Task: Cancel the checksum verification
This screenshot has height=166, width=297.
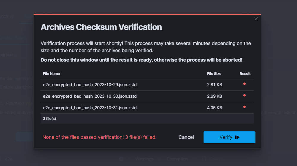Action: 186,137
